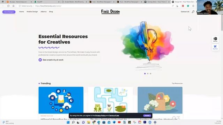Click the vertical page scrollbar thumb
Viewport: 223px width, 125px height.
222,22
